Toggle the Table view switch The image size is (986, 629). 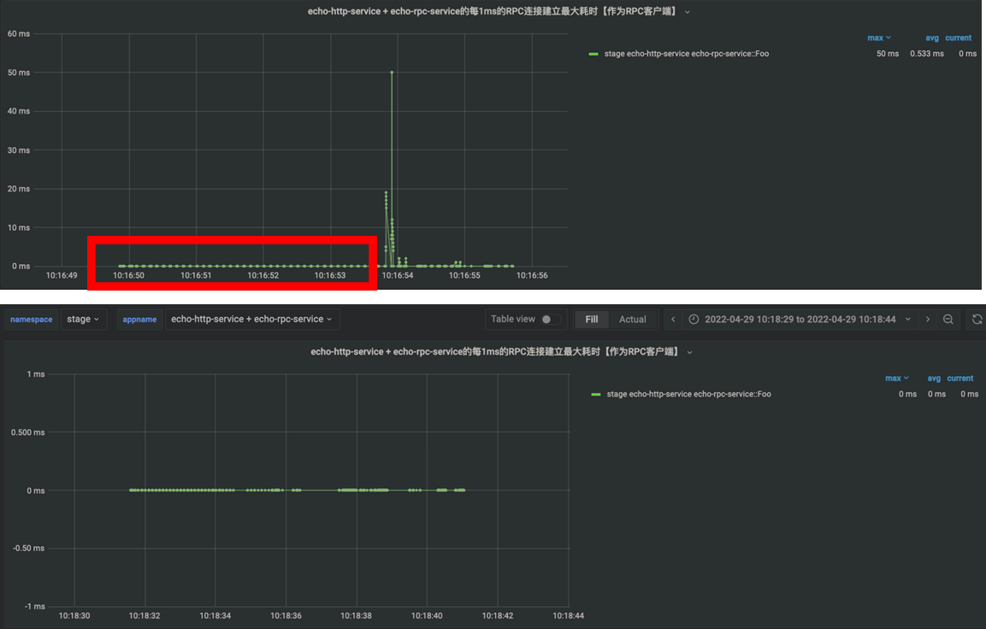point(552,319)
